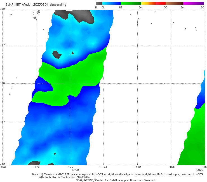
Task: Click the '34' color scale label
Action: pos(140,8)
